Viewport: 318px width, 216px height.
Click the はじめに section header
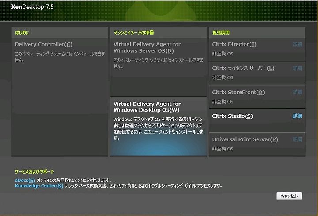pos(22,32)
